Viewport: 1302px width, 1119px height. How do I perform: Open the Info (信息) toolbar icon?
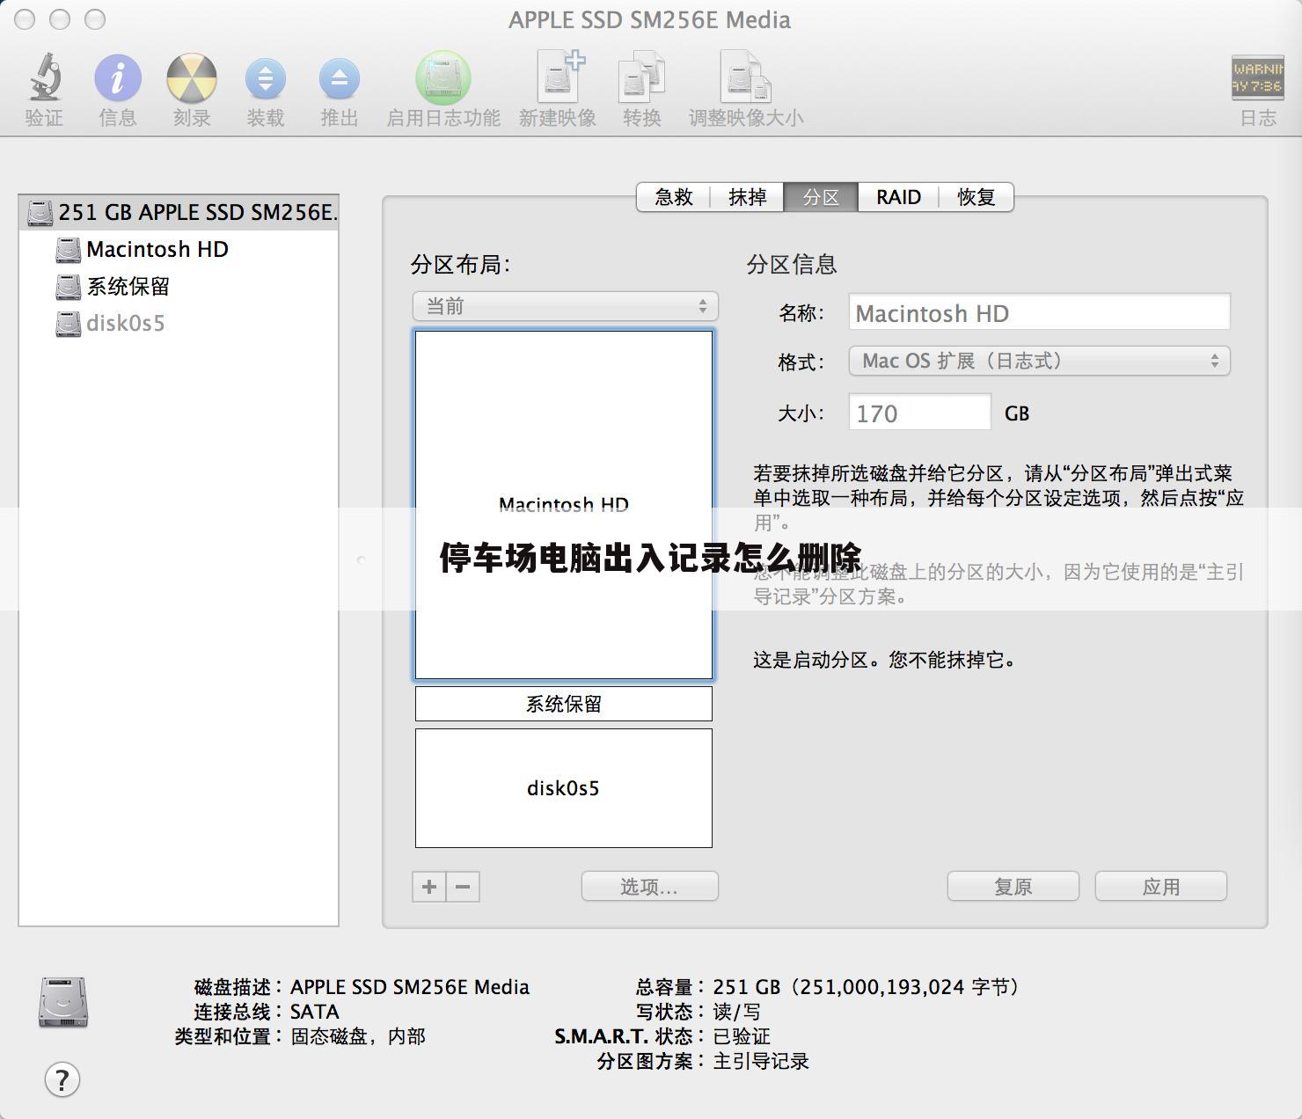click(x=118, y=77)
